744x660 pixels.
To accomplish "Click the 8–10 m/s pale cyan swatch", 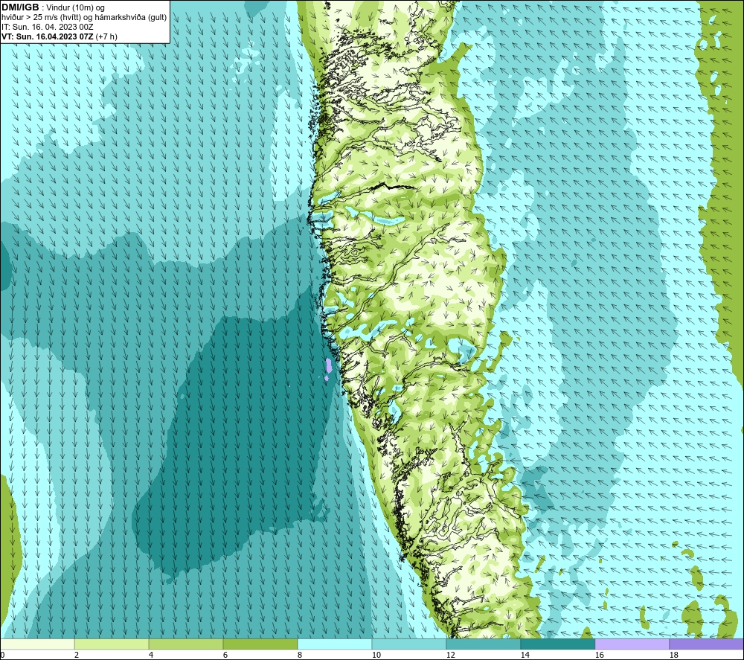I will [335, 644].
